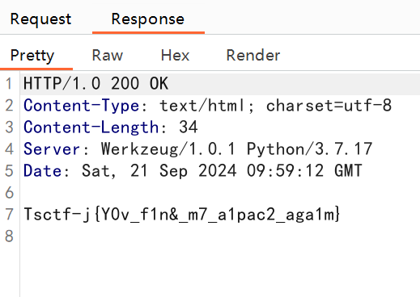Image resolution: width=420 pixels, height=297 pixels.
Task: Place cursor on empty line 8
Action: click(x=220, y=236)
